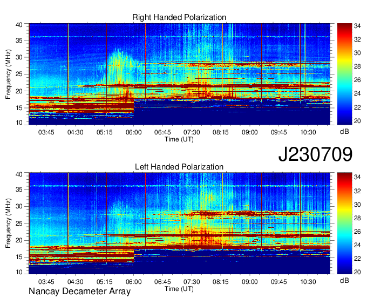Click "06:45" time tick on Right Handed plot

click(x=162, y=132)
